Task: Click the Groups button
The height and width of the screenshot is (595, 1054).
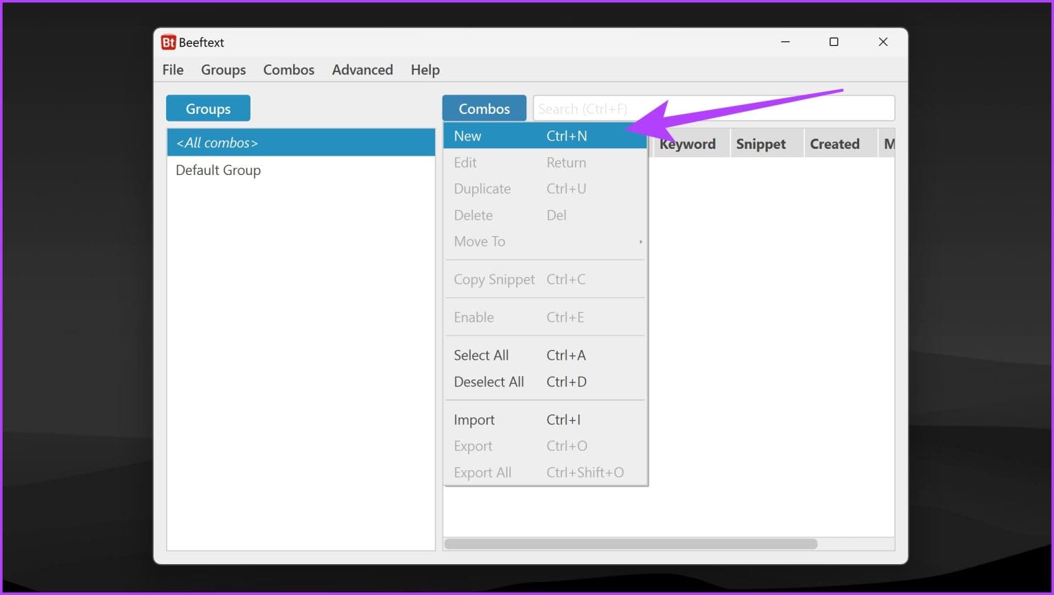Action: pyautogui.click(x=208, y=108)
